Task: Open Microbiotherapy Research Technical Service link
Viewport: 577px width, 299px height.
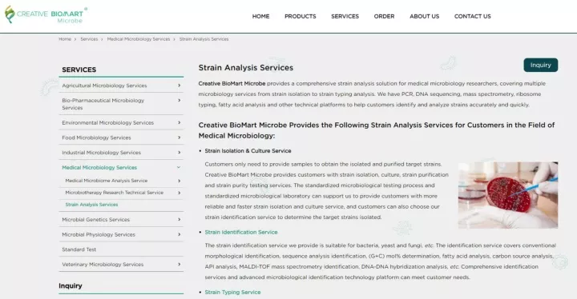Action: (114, 193)
